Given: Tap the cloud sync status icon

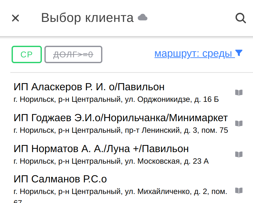Looking at the screenshot, I should (143, 17).
